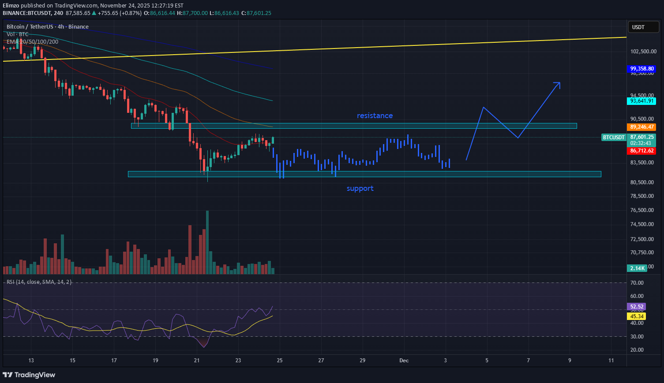664x383 pixels.
Task: Click Dec on the date axis
Action: pos(404,360)
